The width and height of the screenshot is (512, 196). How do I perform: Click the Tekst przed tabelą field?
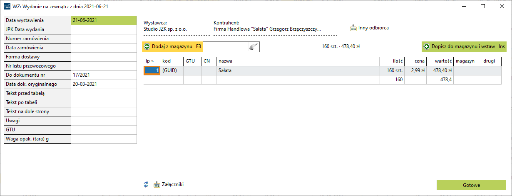click(104, 93)
